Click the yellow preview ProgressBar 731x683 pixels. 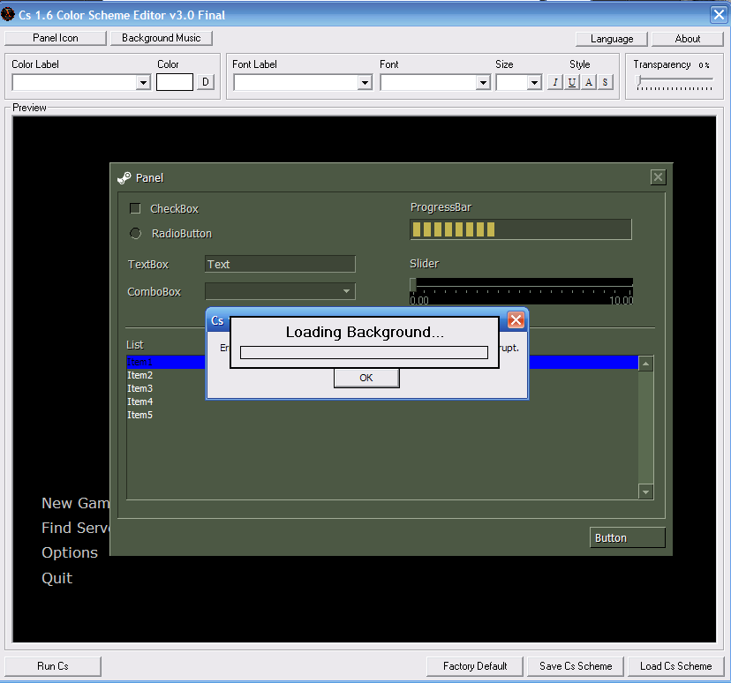coord(521,229)
